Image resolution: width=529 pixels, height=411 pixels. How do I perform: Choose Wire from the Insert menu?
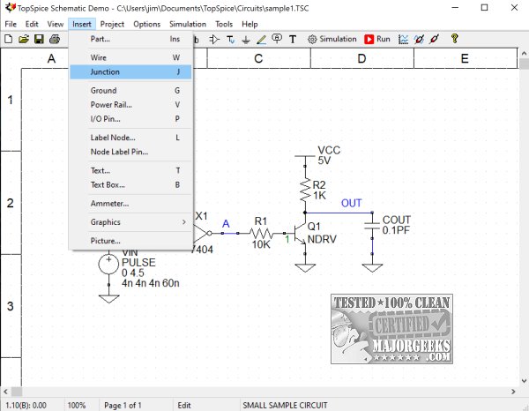coord(130,57)
